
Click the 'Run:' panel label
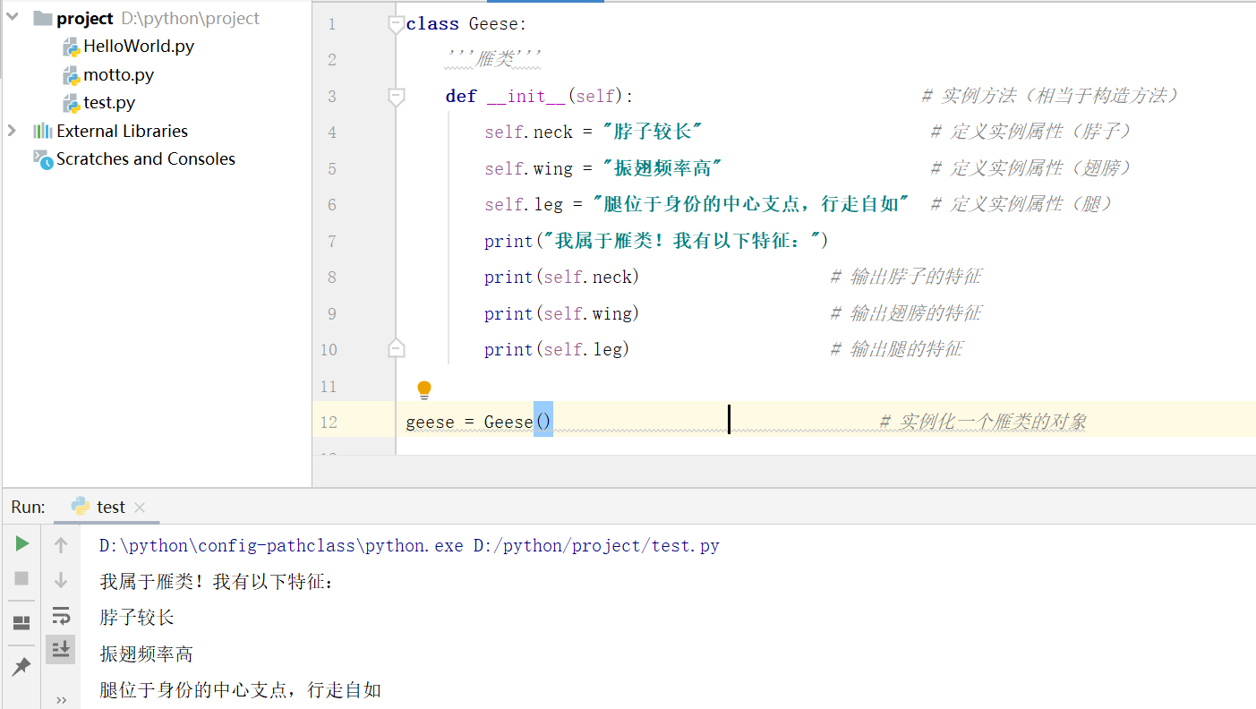click(28, 507)
